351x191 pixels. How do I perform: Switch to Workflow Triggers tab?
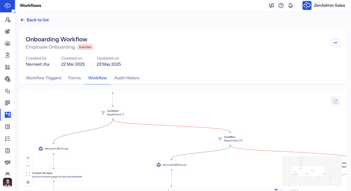point(44,78)
